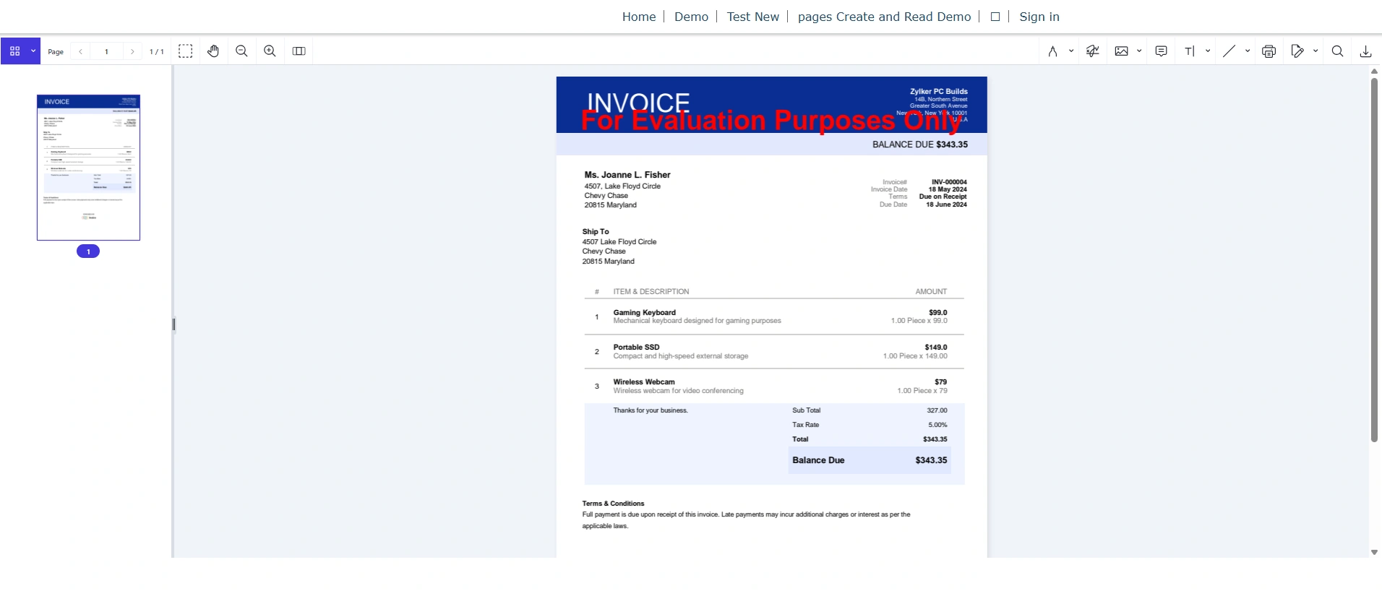Insert an image annotation
The height and width of the screenshot is (591, 1382).
coord(1122,51)
